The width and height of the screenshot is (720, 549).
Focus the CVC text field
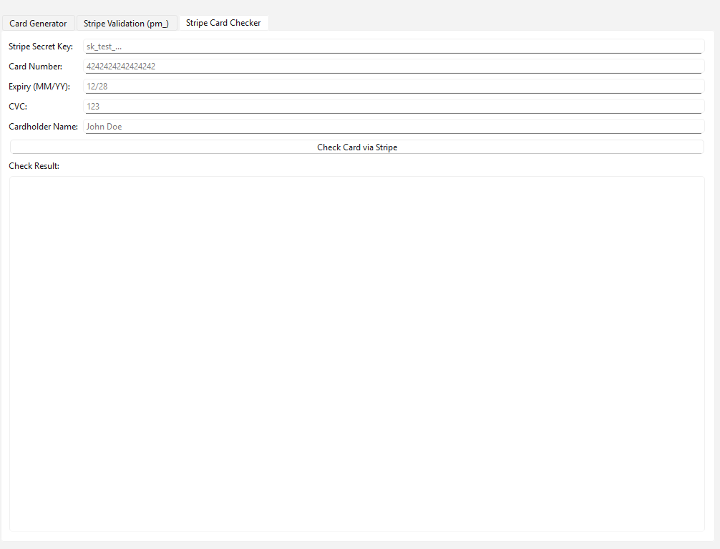[392, 107]
